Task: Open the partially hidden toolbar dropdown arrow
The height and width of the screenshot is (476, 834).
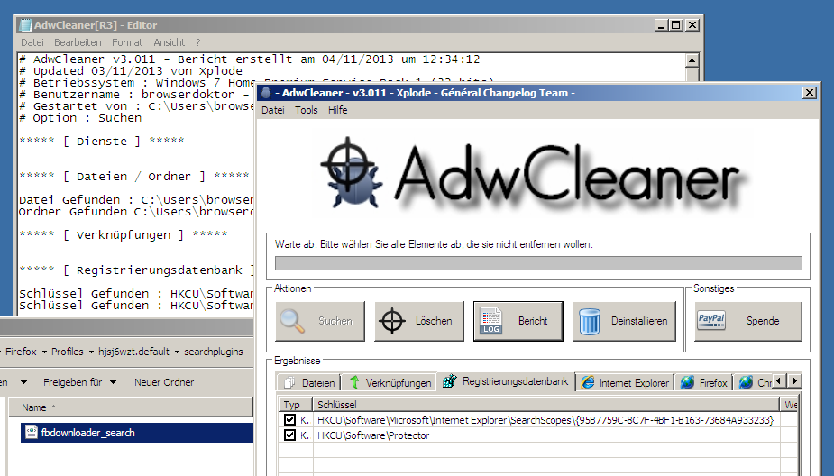Action: click(x=23, y=382)
